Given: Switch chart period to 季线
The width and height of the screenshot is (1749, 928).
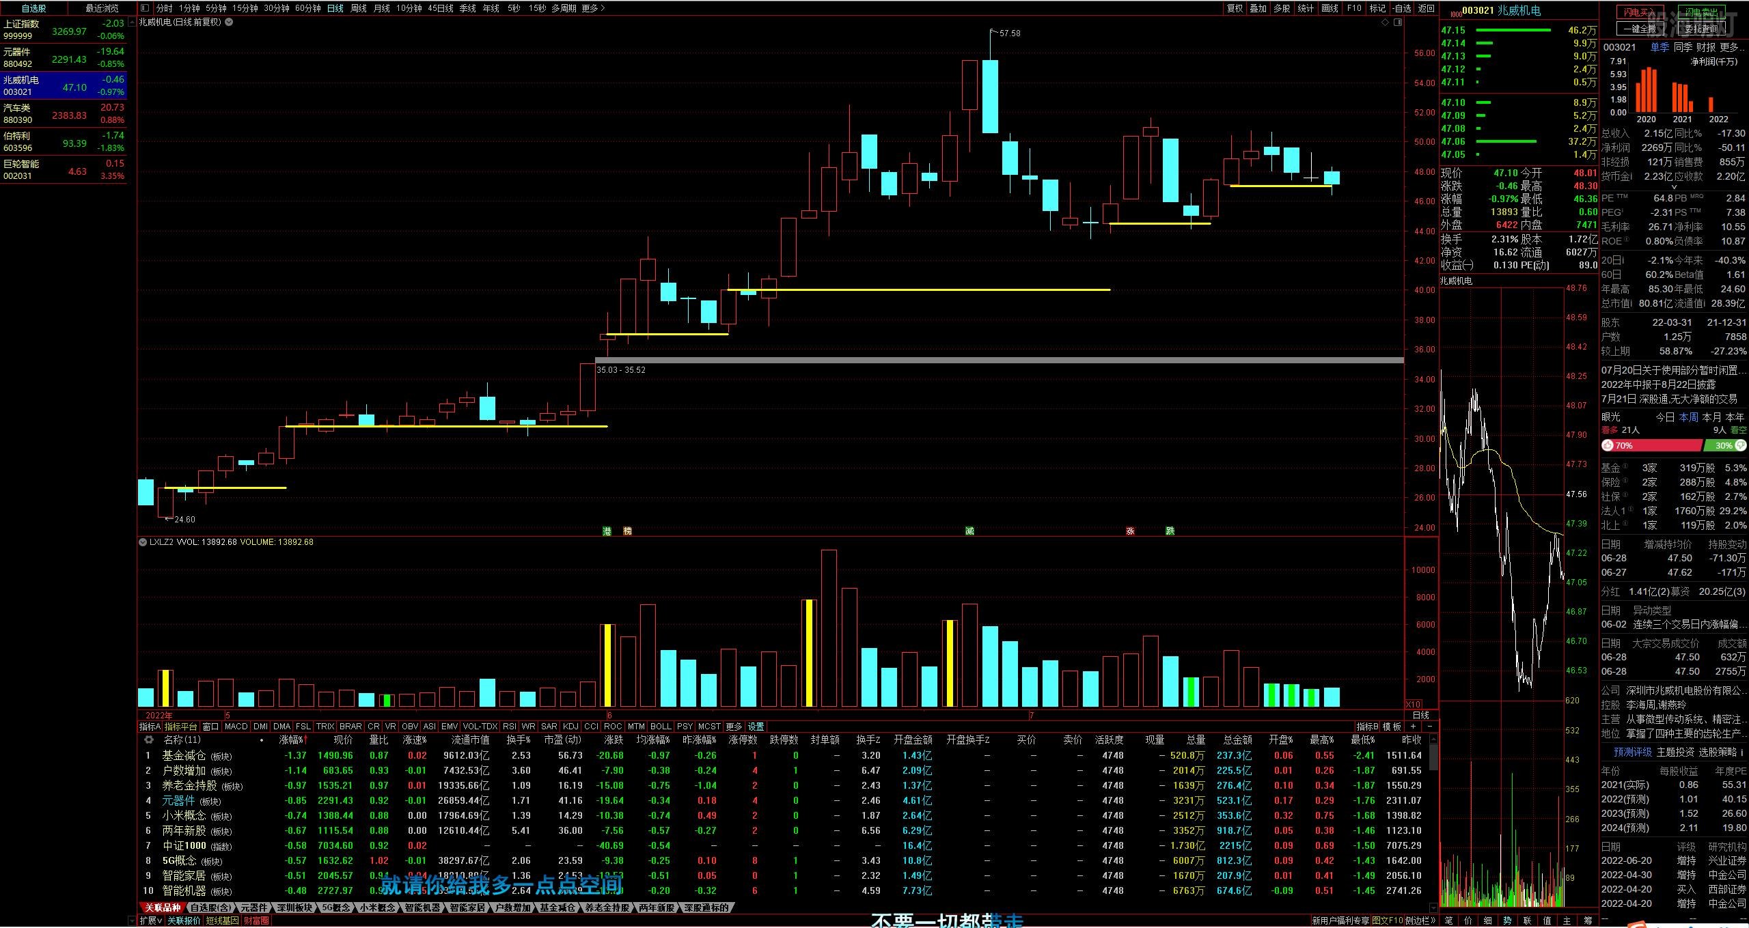Looking at the screenshot, I should [467, 8].
